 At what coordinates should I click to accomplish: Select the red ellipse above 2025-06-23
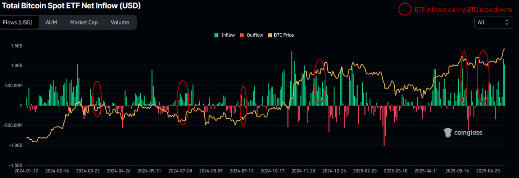click(x=483, y=77)
